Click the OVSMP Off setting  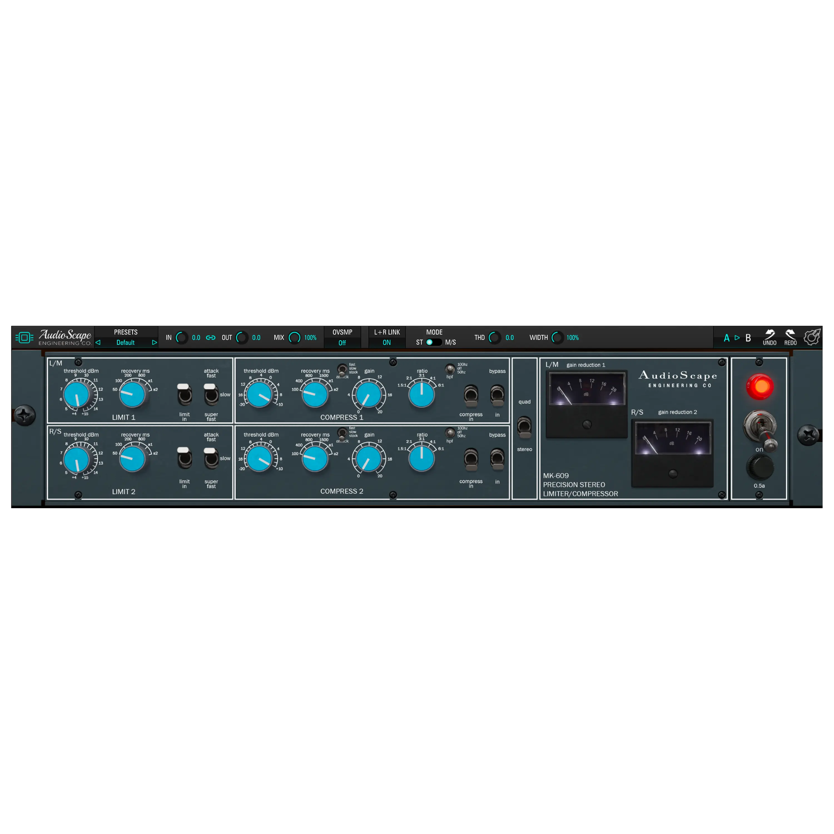[342, 342]
